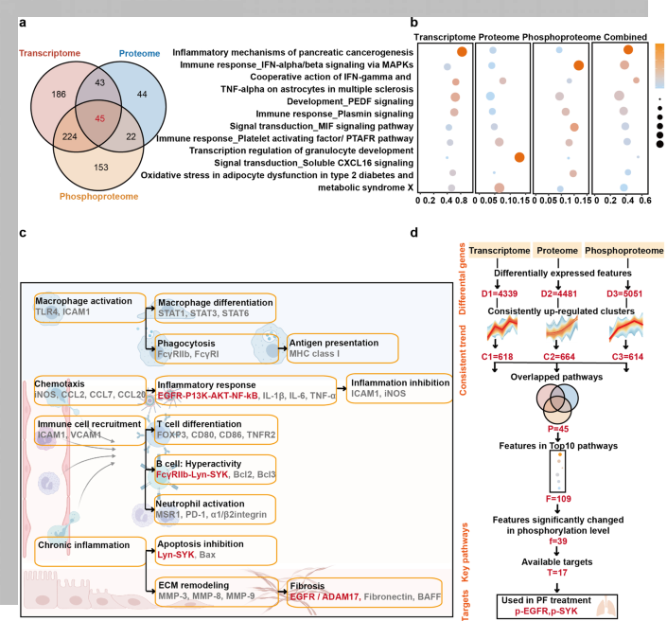Select the Antigen presentation box
The image size is (667, 621).
pos(342,348)
